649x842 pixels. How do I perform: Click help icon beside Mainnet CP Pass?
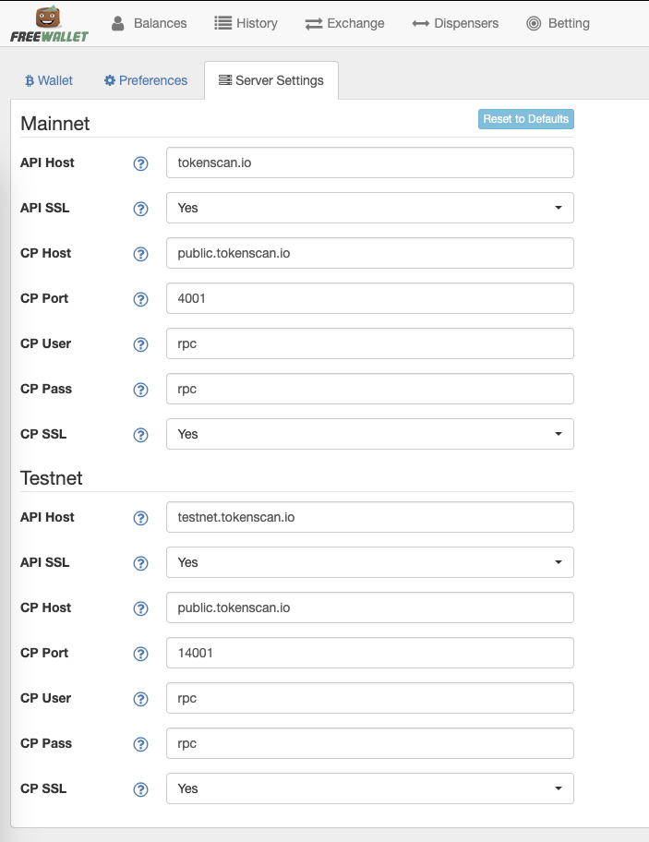pyautogui.click(x=140, y=390)
